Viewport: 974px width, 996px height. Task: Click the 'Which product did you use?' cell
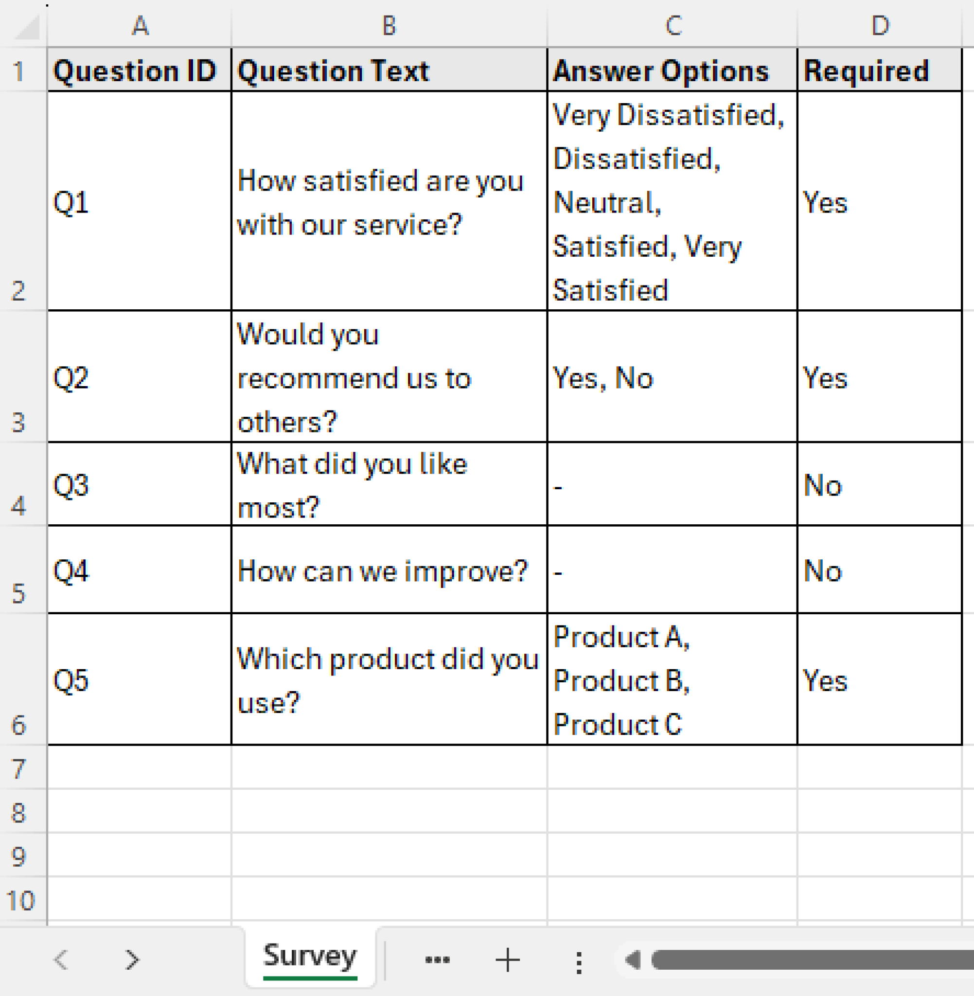pyautogui.click(x=389, y=680)
